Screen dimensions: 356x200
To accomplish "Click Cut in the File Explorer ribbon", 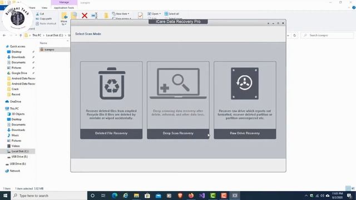I will tap(40, 14).
